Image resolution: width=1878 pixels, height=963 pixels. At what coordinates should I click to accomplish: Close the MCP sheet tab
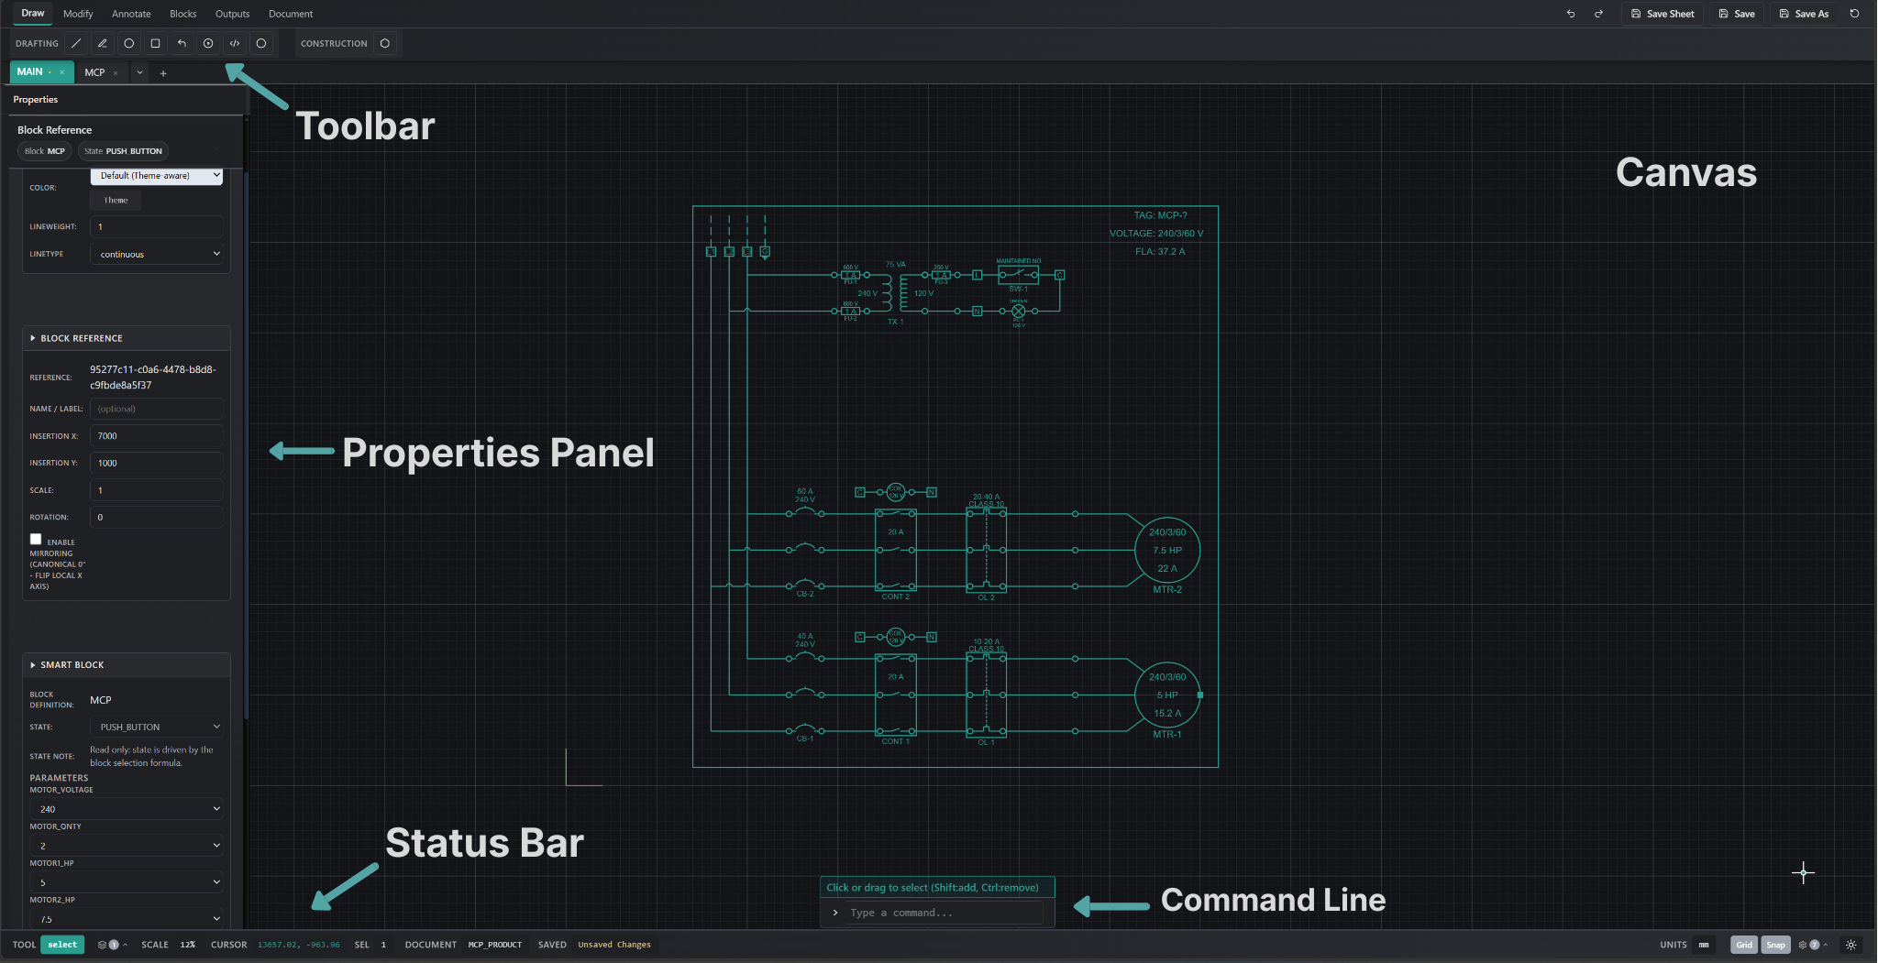pyautogui.click(x=116, y=72)
